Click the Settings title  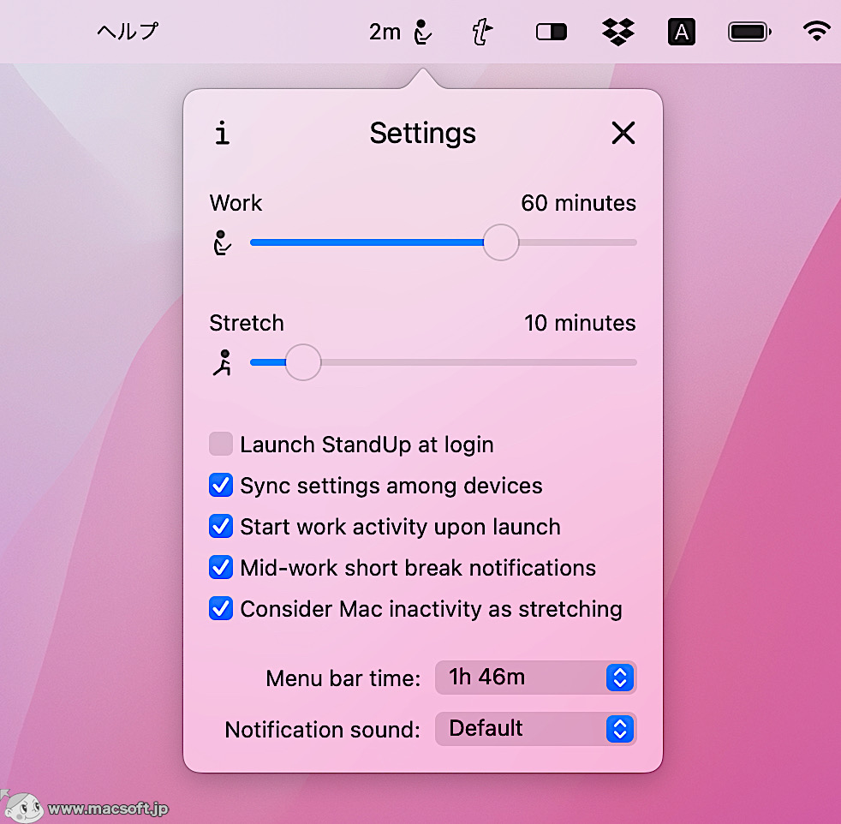pyautogui.click(x=423, y=134)
